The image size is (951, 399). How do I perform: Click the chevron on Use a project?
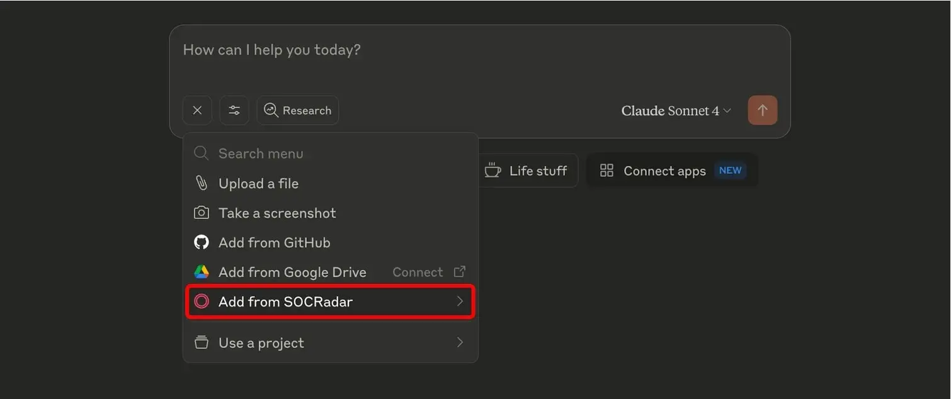pyautogui.click(x=460, y=343)
